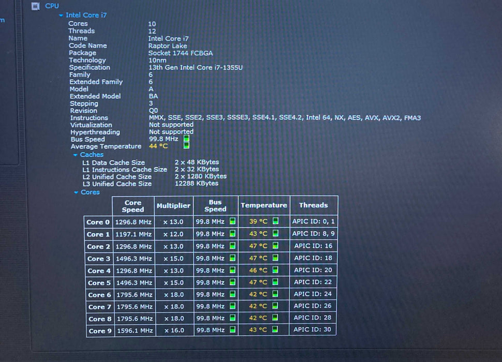Select Core 9 multiplier x 16.0
Image resolution: width=502 pixels, height=362 pixels.
174,330
